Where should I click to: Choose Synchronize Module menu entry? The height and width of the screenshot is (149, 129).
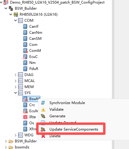[67, 103]
